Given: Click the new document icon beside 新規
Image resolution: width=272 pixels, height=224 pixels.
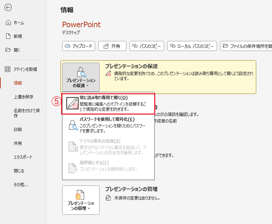Looking at the screenshot, I should tap(8, 36).
